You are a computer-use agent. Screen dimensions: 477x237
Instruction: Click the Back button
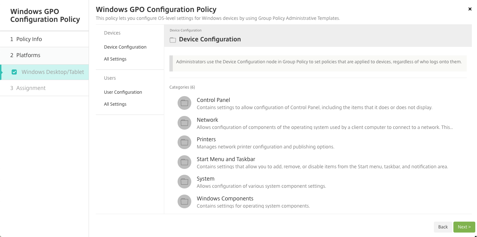pyautogui.click(x=443, y=227)
